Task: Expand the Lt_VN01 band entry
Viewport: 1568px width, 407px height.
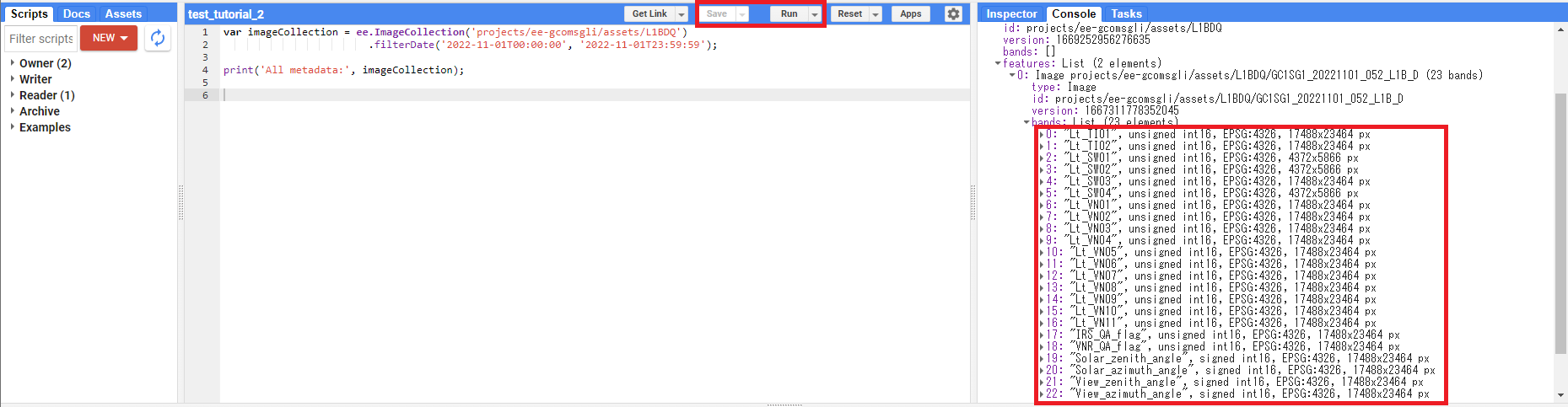Action: coord(1042,205)
